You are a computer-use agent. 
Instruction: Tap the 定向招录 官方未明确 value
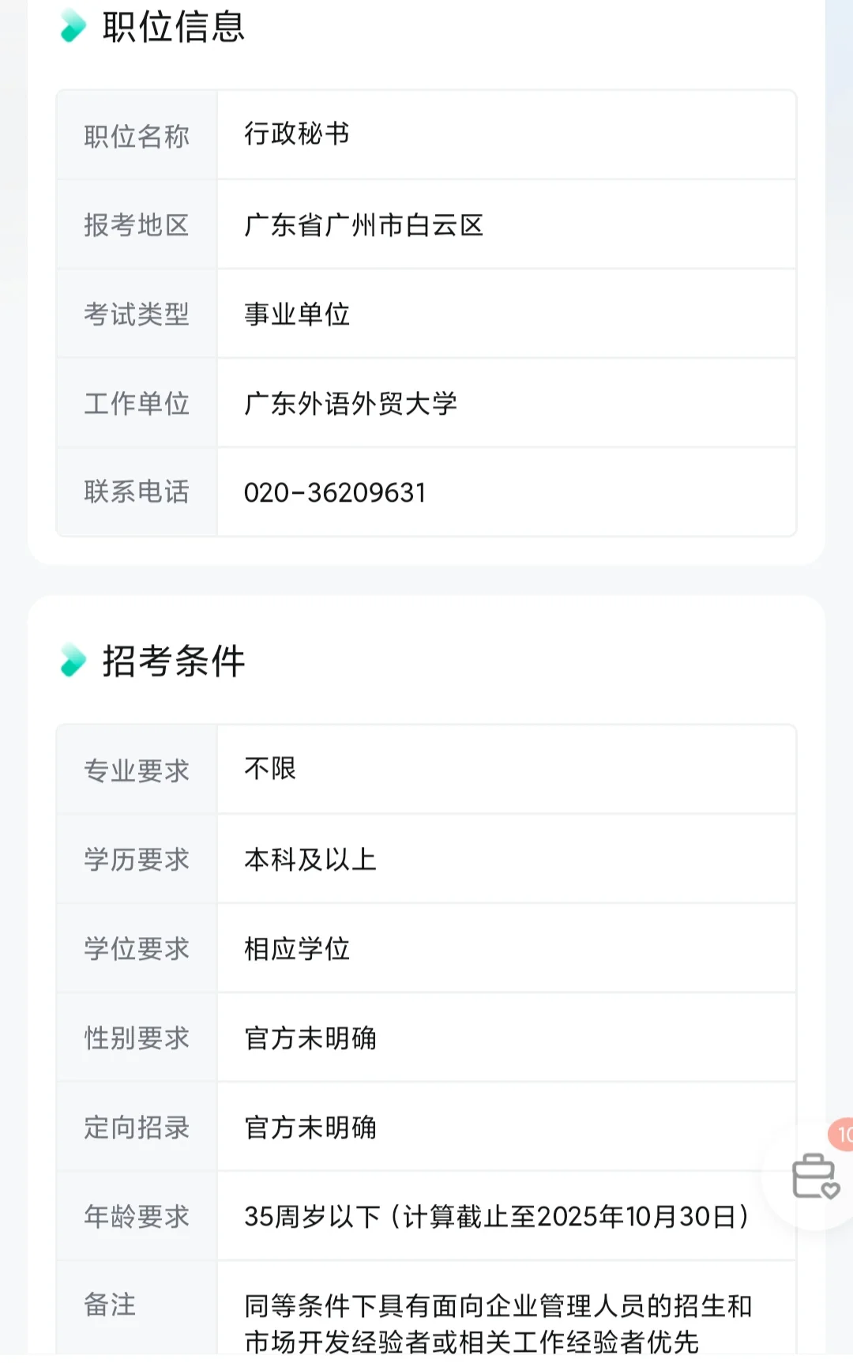point(310,1127)
